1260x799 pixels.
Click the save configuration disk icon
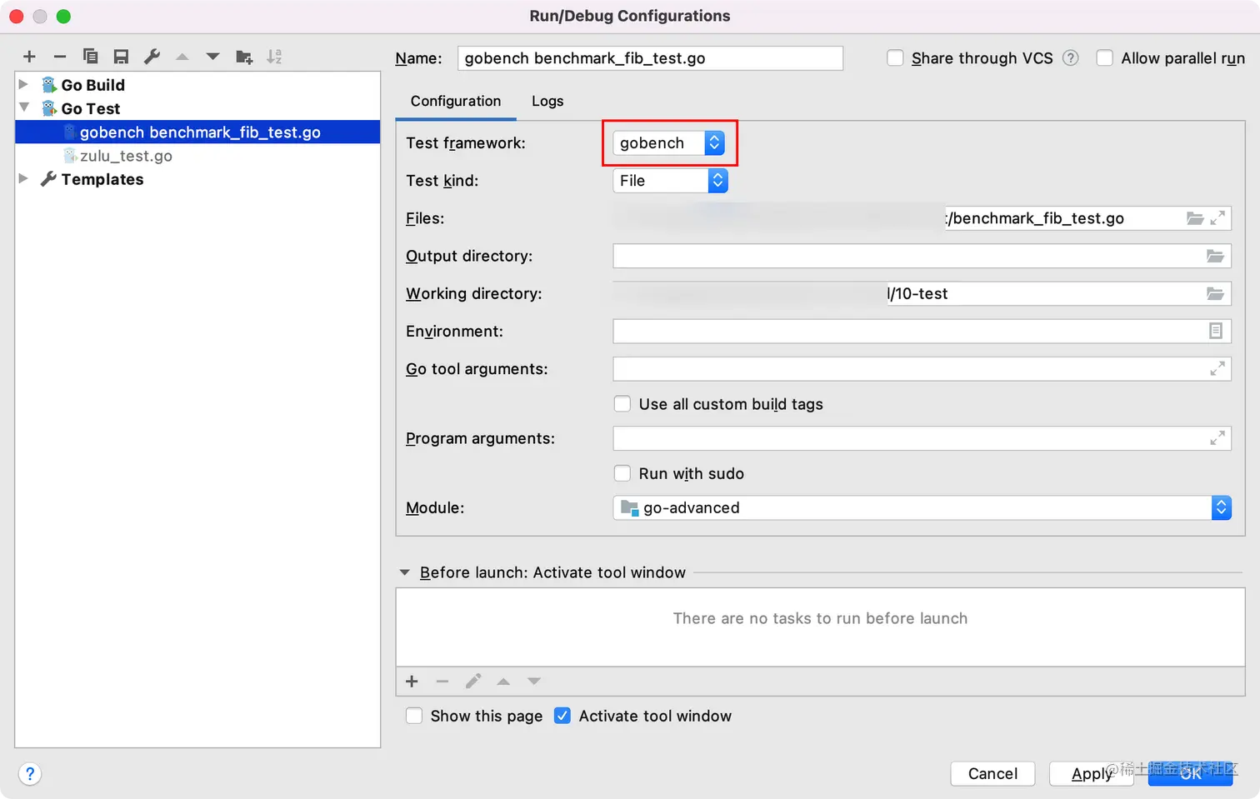[121, 57]
